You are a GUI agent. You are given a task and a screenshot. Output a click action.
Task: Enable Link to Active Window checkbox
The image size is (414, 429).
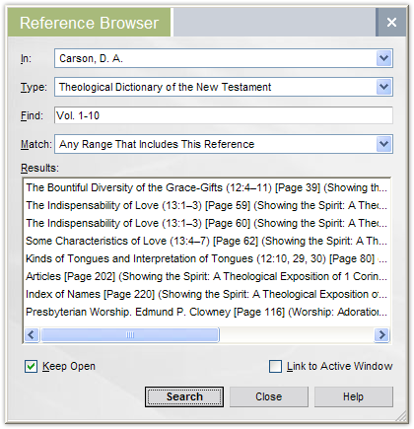click(x=275, y=366)
